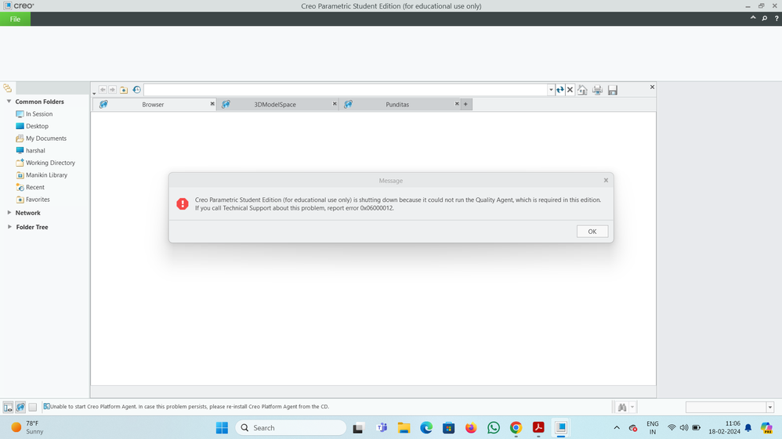Expand the Network section
This screenshot has width=782, height=439.
point(9,213)
